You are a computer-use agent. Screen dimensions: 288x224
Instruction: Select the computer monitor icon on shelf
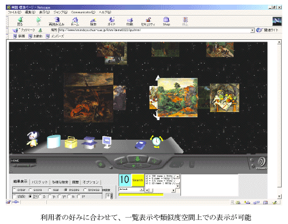(x=107, y=142)
